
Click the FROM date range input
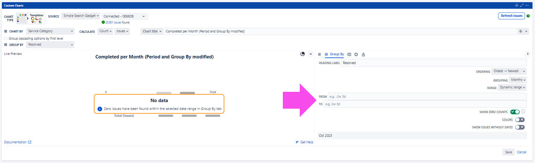point(427,96)
